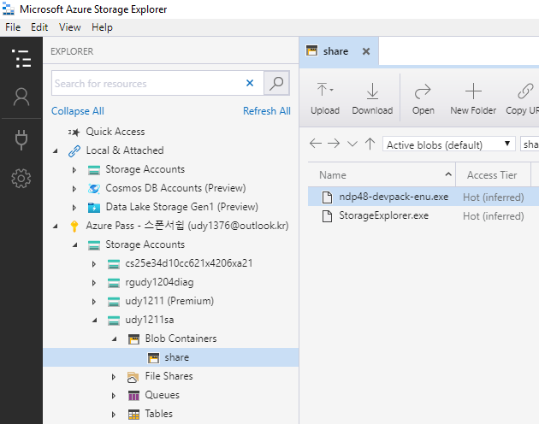
Task: Open the Account Management person icon
Action: click(x=21, y=97)
